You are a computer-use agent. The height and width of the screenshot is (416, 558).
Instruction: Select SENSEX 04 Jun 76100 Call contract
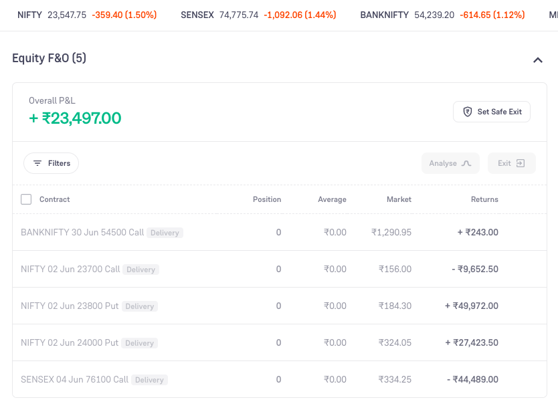75,380
